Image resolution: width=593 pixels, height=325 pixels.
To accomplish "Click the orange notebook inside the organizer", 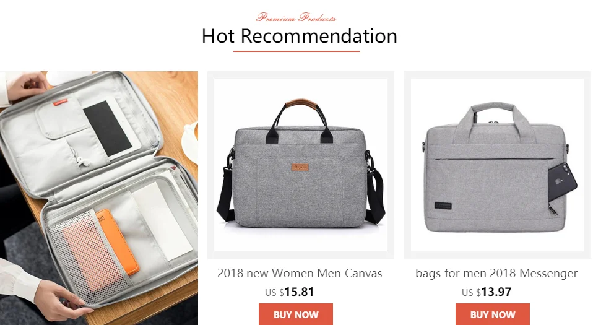I will (x=117, y=242).
